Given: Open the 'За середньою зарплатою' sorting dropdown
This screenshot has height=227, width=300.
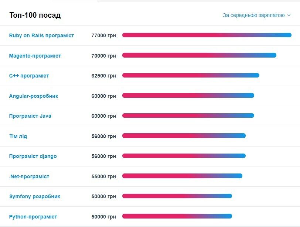Looking at the screenshot, I should (x=254, y=15).
